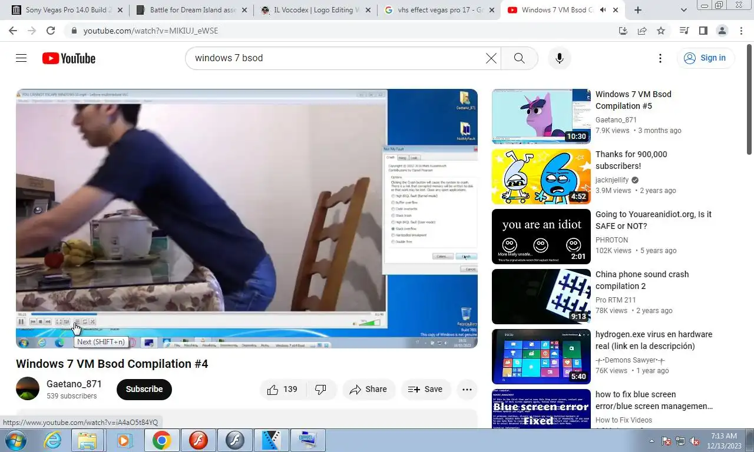Open the Chrome profile avatar

tap(722, 31)
